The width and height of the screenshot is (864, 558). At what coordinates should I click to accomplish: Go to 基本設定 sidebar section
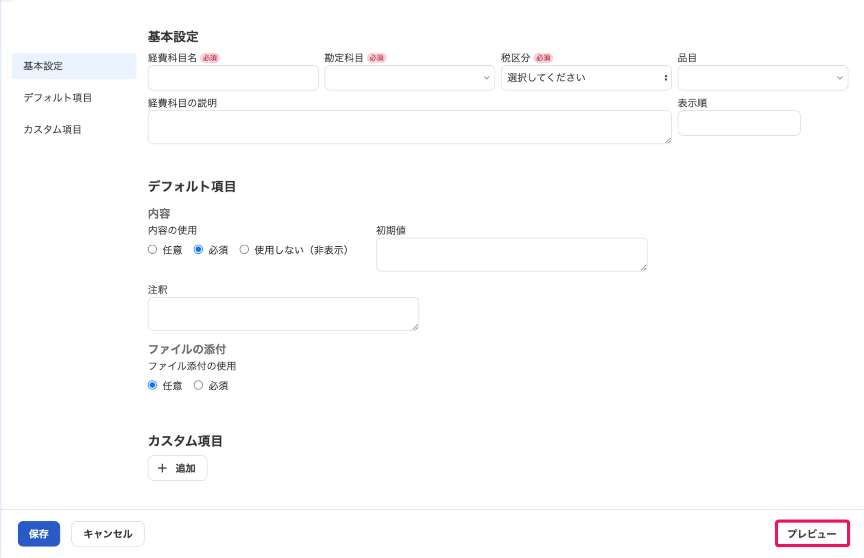74,66
